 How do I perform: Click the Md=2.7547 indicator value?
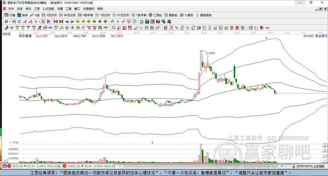pos(80,36)
